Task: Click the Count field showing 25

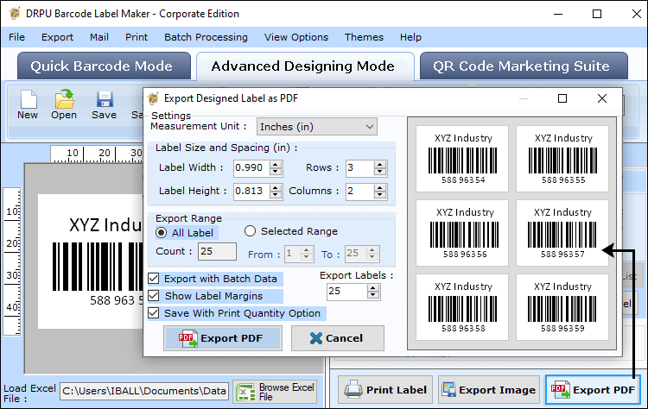Action: click(x=218, y=251)
